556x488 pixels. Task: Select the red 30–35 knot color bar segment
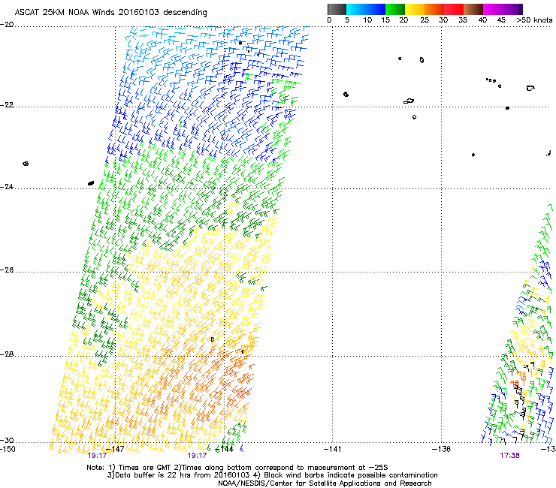click(x=454, y=9)
